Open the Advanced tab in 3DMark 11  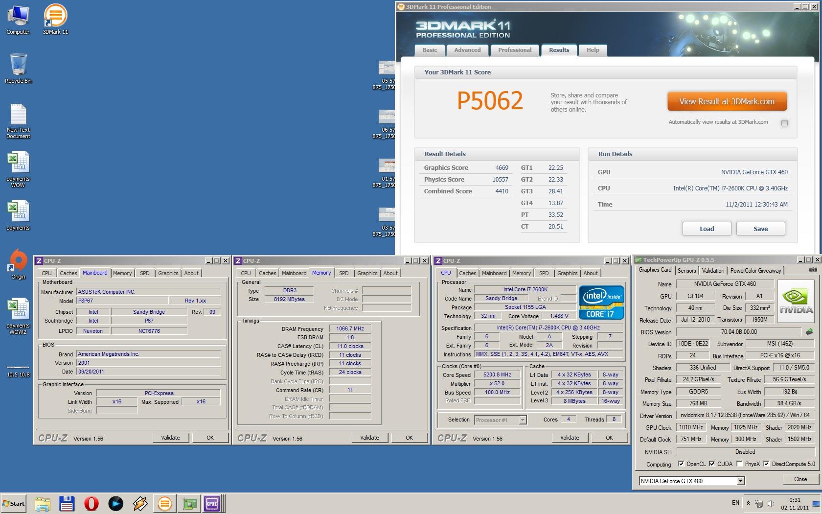click(467, 50)
